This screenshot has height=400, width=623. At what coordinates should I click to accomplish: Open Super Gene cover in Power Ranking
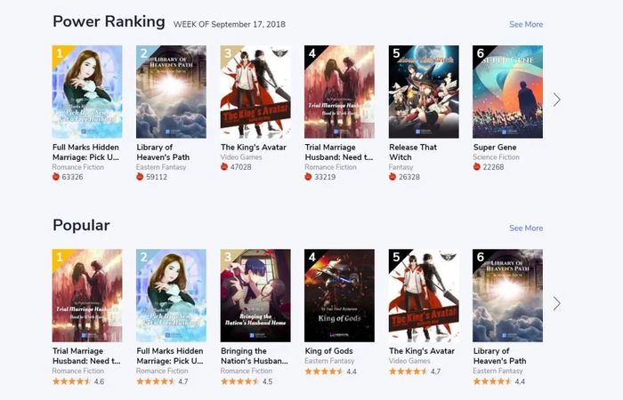click(507, 92)
